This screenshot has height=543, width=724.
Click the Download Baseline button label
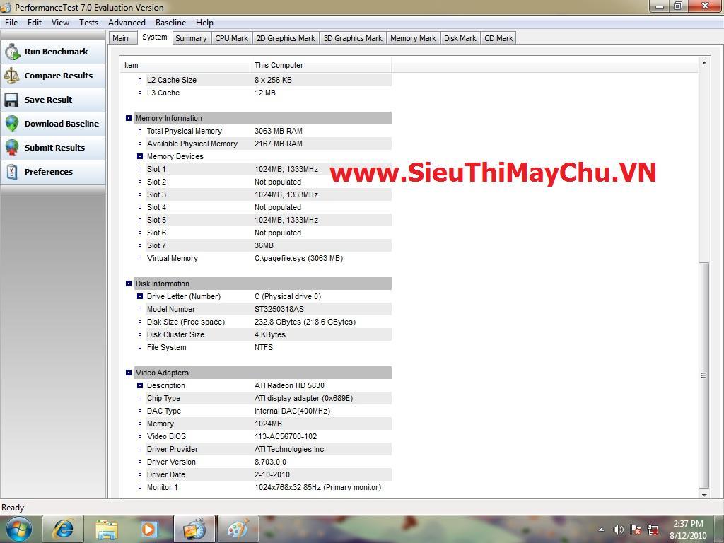[x=62, y=124]
